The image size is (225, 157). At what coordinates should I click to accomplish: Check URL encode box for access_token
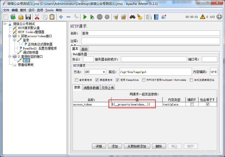(192, 104)
